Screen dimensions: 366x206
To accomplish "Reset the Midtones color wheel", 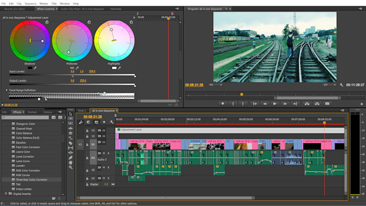I will point(89,22).
